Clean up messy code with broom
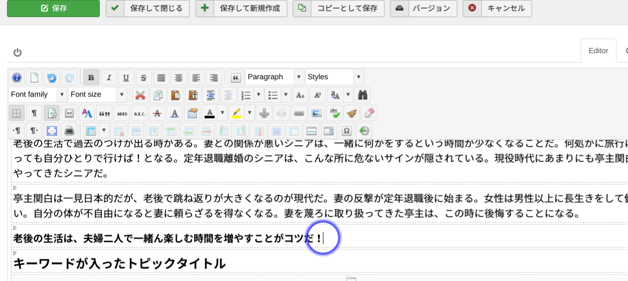 click(x=352, y=113)
